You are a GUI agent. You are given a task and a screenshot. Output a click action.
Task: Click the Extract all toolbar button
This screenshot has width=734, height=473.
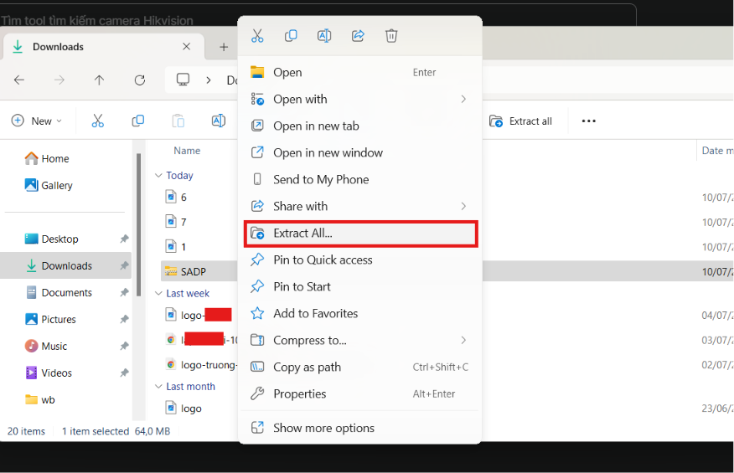click(520, 121)
